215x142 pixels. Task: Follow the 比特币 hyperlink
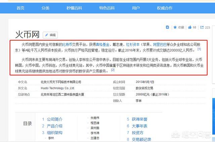[x=67, y=44]
